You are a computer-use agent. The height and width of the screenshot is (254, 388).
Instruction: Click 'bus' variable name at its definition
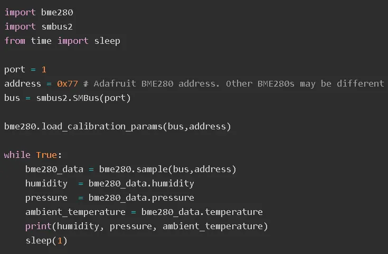pyautogui.click(x=12, y=98)
